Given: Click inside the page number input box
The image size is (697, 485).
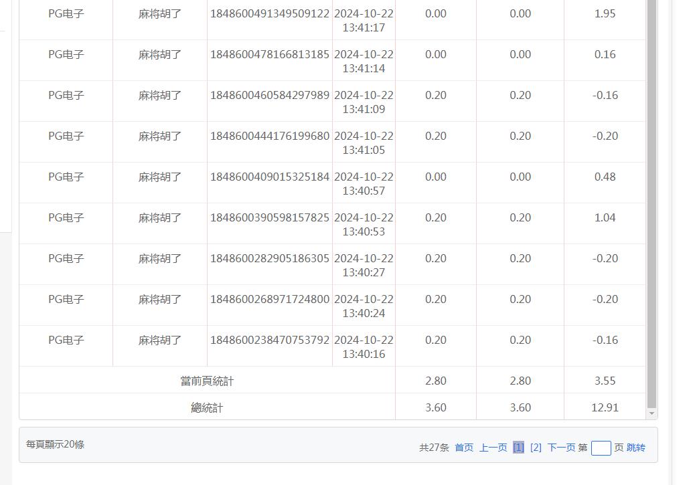Looking at the screenshot, I should click(601, 447).
